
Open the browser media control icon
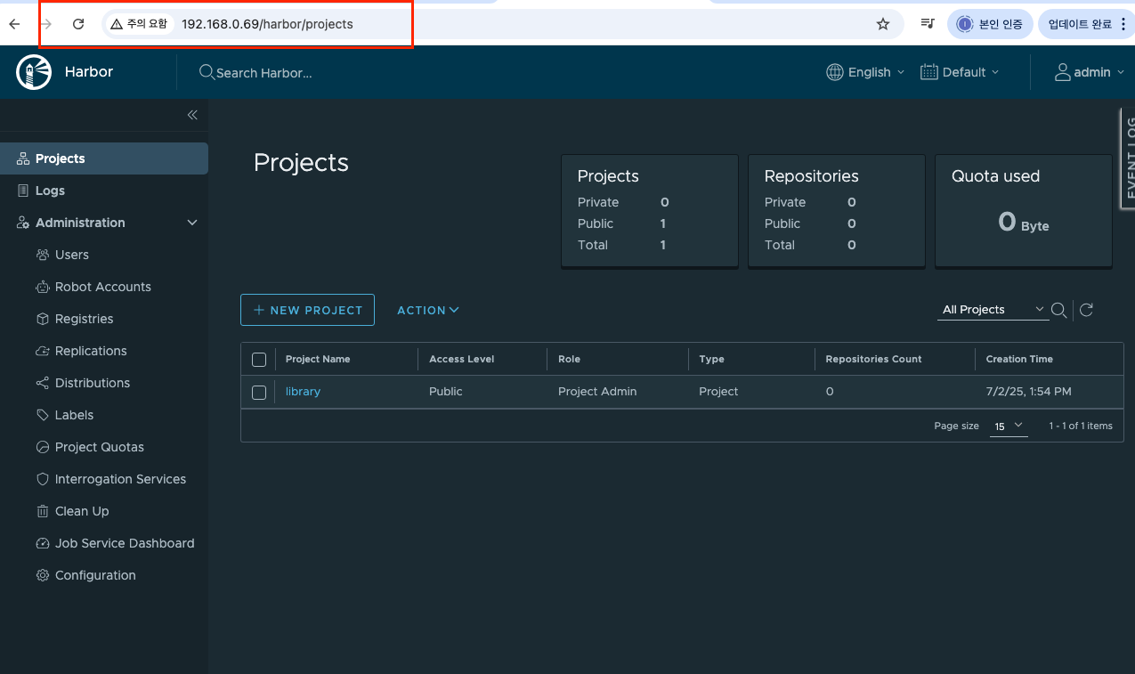[x=928, y=24]
